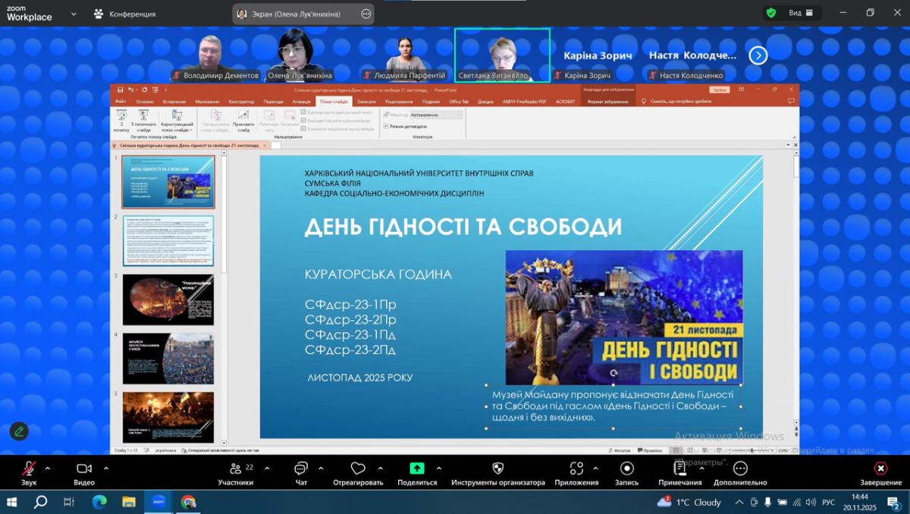910x514 pixels.
Task: Select Светлана Виганяйло video thumbnail
Action: tap(502, 55)
